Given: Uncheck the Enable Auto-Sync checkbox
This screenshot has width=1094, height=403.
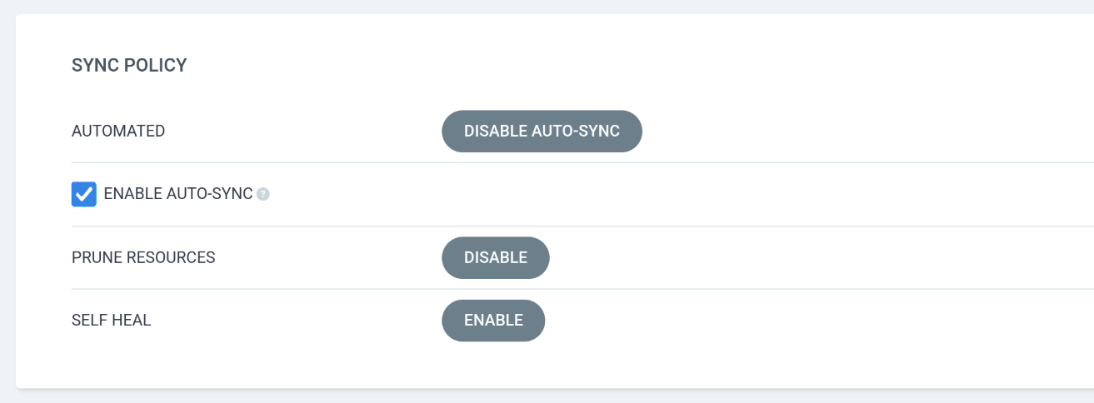Looking at the screenshot, I should coord(84,195).
